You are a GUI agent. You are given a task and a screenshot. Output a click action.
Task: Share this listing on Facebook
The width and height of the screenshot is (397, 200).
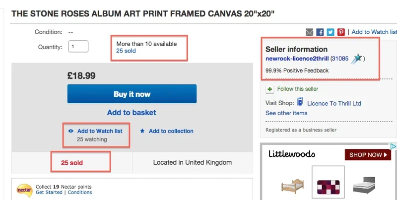pos(320,32)
